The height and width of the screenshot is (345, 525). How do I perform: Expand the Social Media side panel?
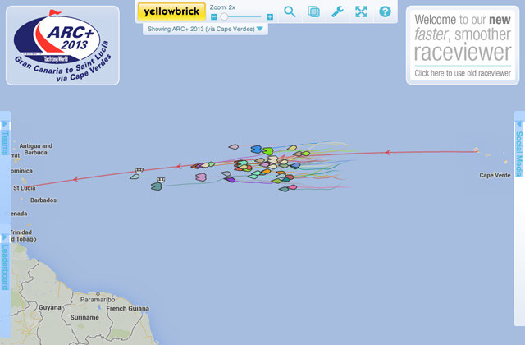point(519,149)
